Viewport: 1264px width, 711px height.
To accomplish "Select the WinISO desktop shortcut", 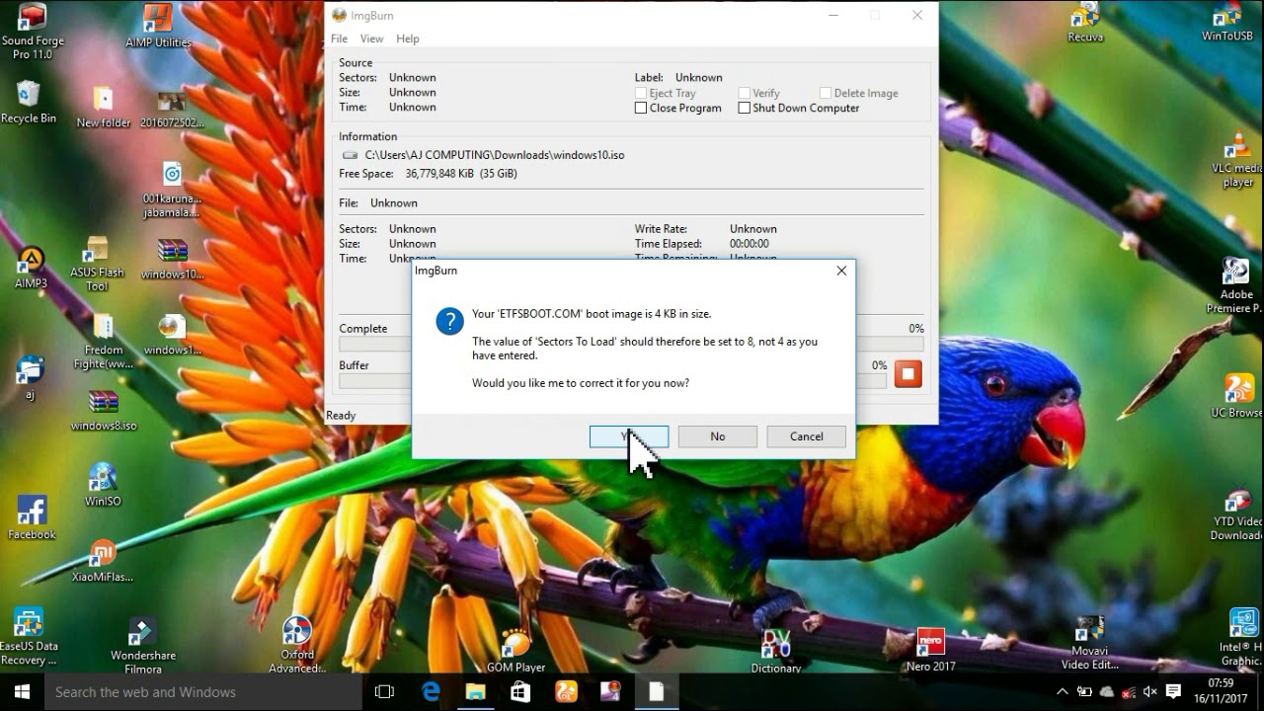I will pos(103,484).
